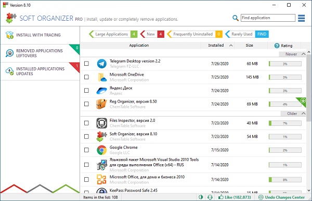The width and height of the screenshot is (312, 201).
Task: Click the Files Inspector app icon
Action: (x=102, y=123)
